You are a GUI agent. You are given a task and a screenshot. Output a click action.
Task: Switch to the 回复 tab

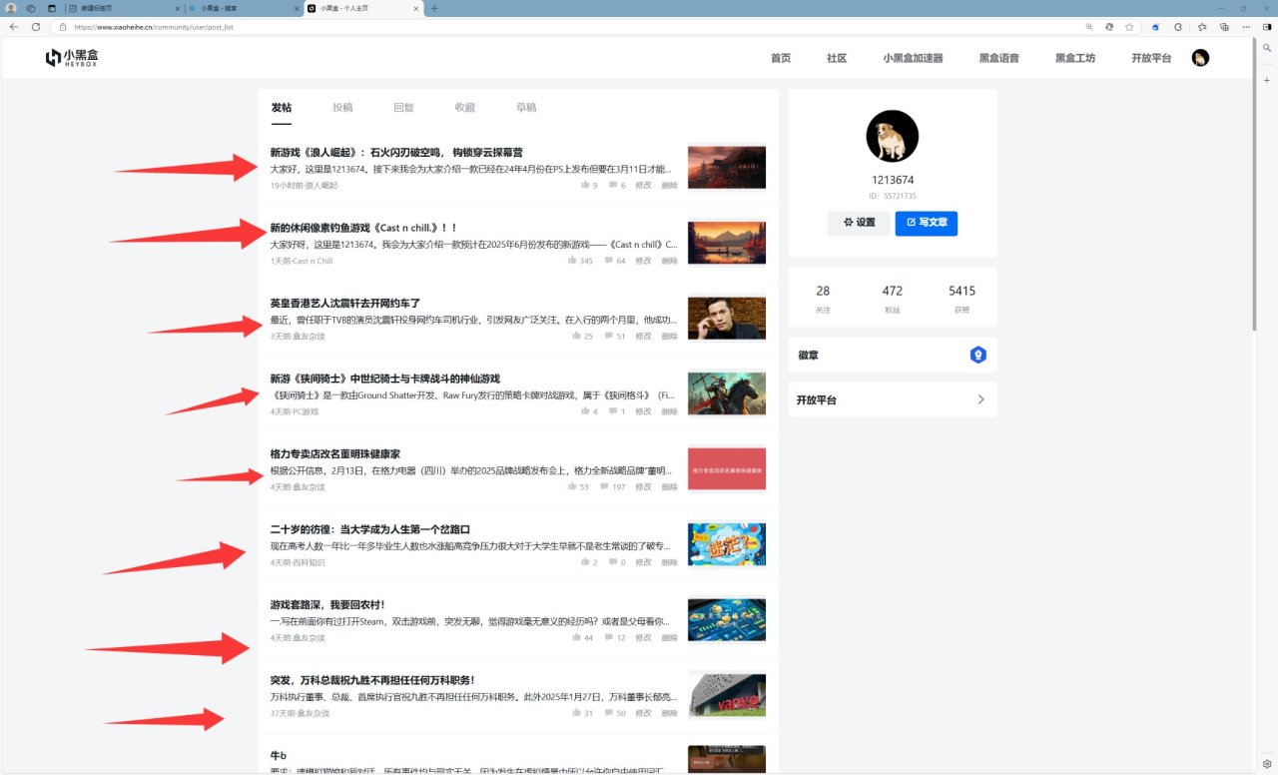[403, 108]
